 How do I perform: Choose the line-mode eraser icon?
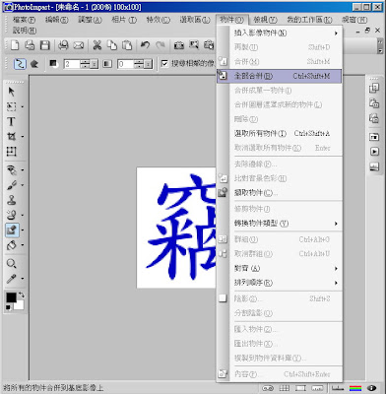click(20, 64)
